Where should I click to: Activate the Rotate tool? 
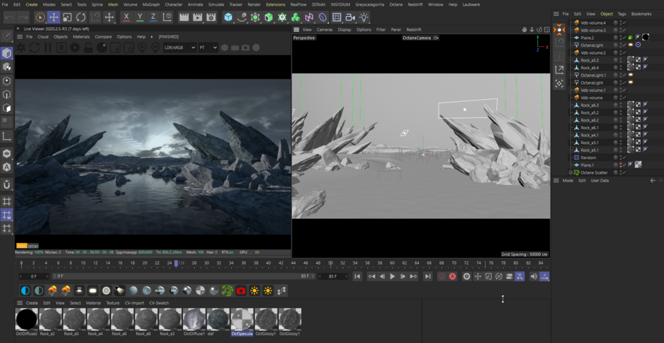point(81,17)
